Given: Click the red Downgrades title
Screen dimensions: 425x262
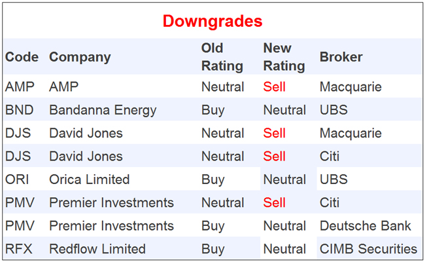Looking at the screenshot, I should click(212, 22).
